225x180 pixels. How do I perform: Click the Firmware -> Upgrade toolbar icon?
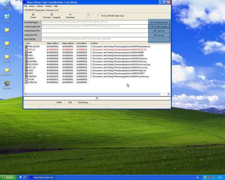[52, 14]
